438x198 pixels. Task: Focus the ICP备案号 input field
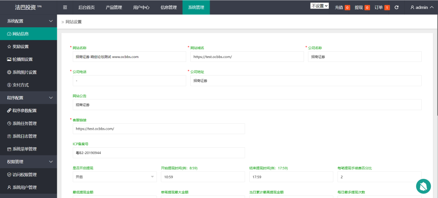pos(159,153)
